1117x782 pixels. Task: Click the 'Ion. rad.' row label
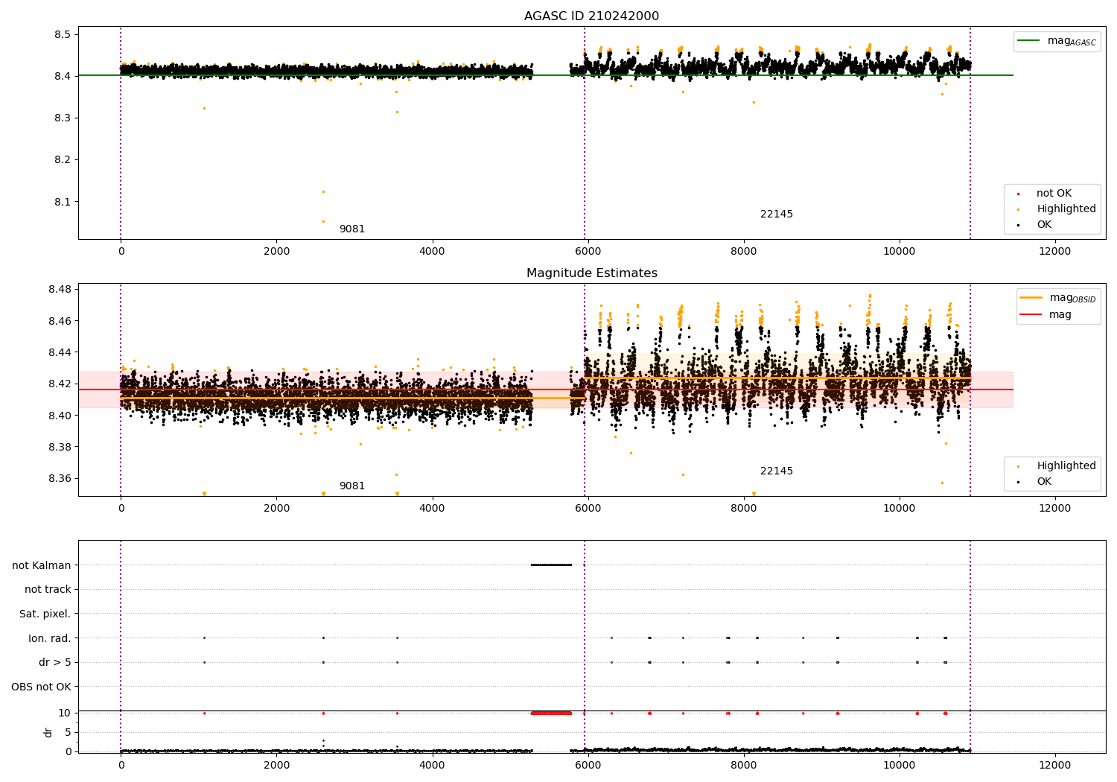(x=50, y=638)
